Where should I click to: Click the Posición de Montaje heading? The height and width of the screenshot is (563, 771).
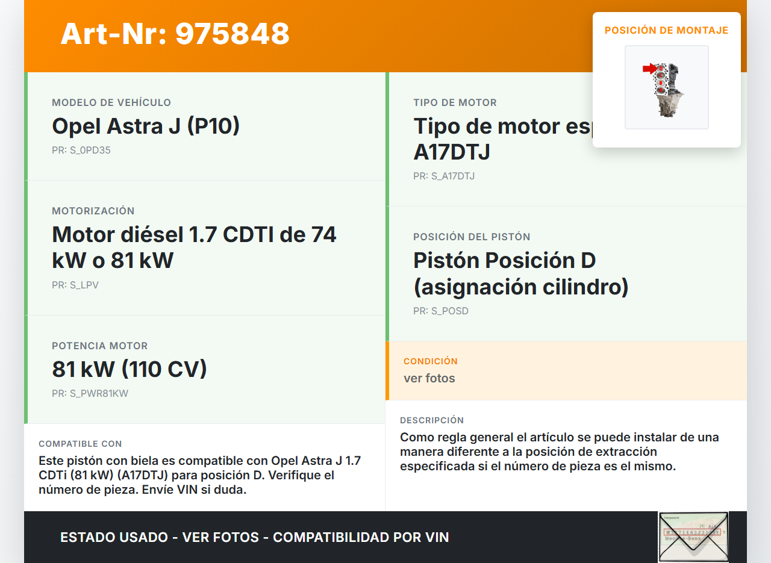point(666,30)
